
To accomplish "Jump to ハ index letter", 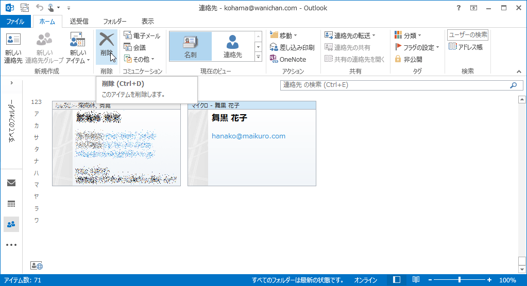I will [x=36, y=173].
